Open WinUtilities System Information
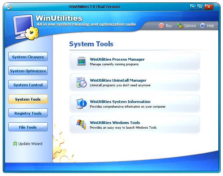The height and width of the screenshot is (176, 223). (135, 104)
